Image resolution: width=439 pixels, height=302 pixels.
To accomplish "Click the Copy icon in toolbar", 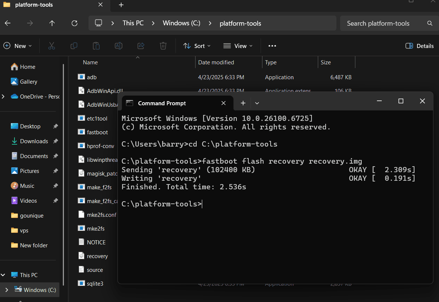I will [x=74, y=46].
